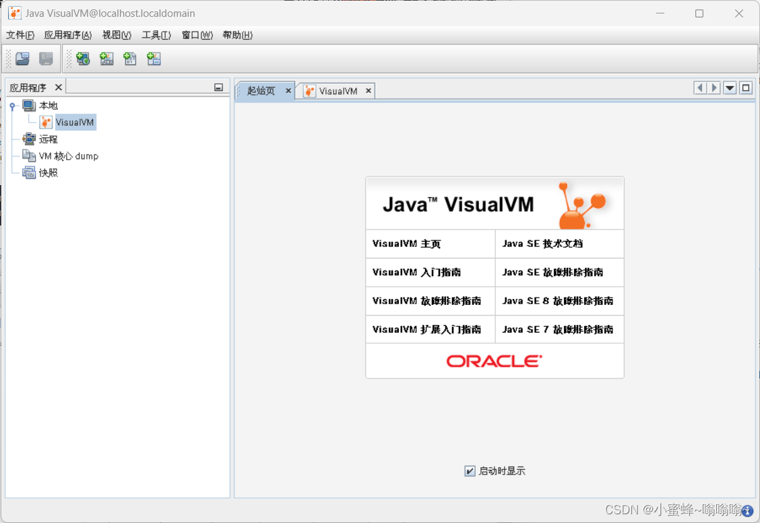Toggle the 启动时显示 checkbox

coord(470,471)
